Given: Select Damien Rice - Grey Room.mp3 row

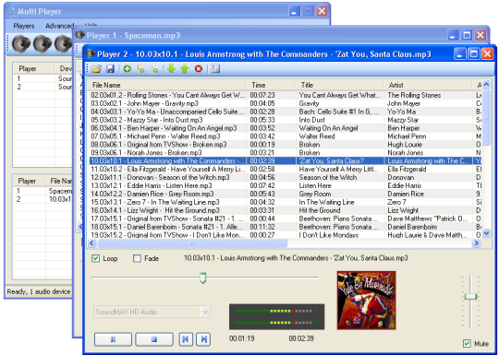Looking at the screenshot, I should (x=285, y=194).
